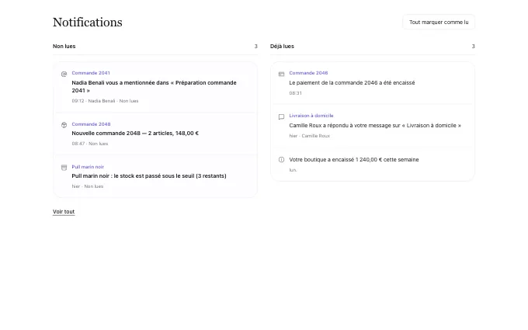This screenshot has height=330, width=528.
Task: Click the package icon beside Commande 2048
Action: pyautogui.click(x=64, y=125)
